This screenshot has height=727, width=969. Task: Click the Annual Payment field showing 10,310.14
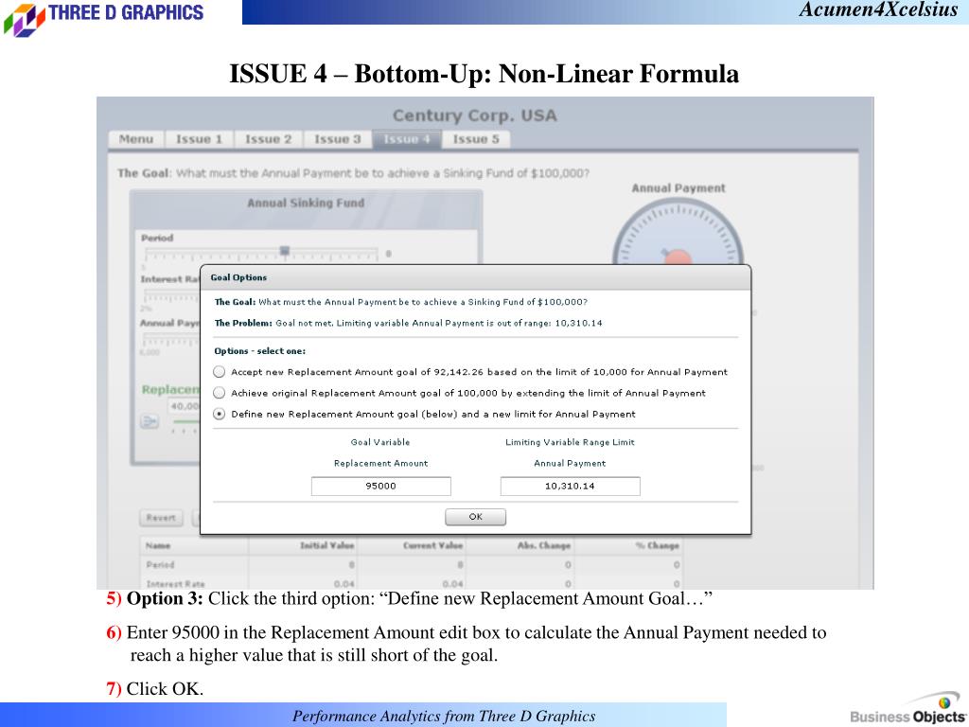coord(570,486)
